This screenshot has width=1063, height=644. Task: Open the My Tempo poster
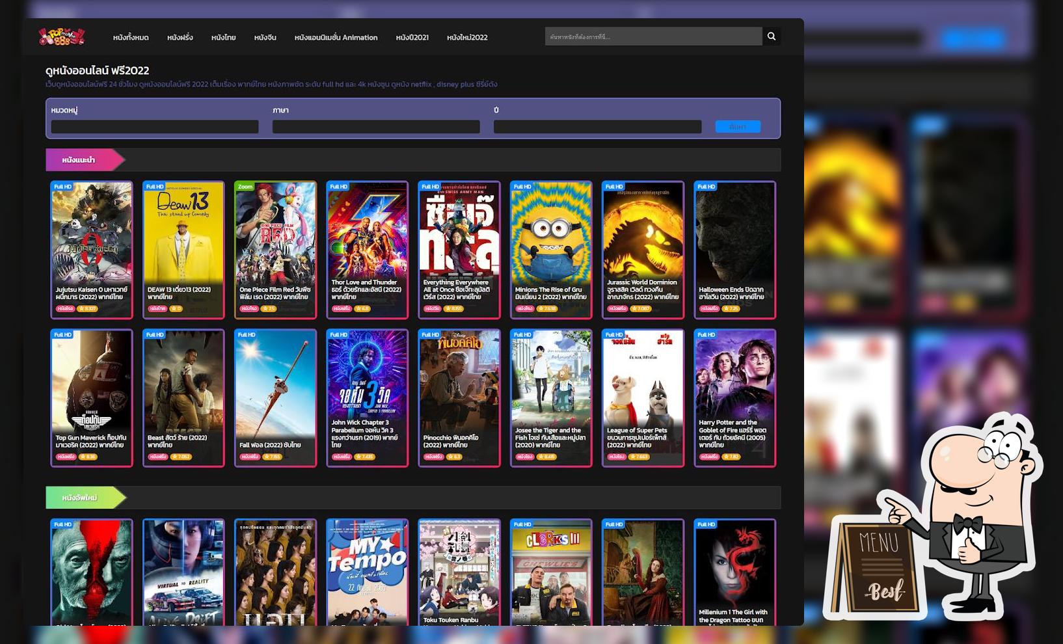point(367,572)
